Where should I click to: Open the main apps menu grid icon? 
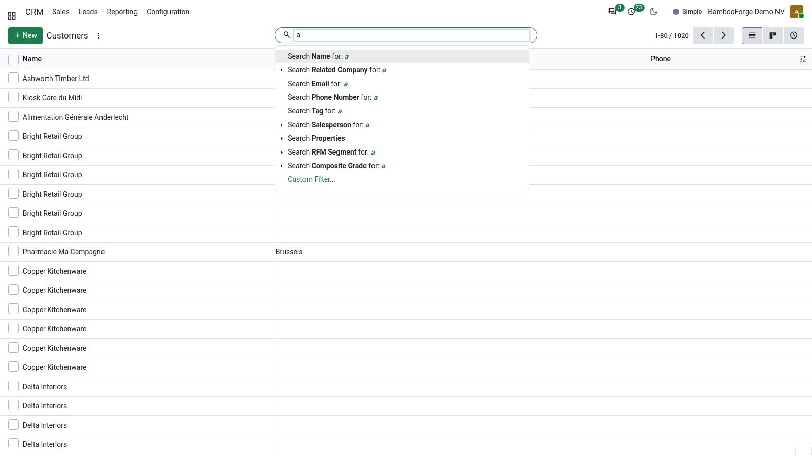pos(12,16)
